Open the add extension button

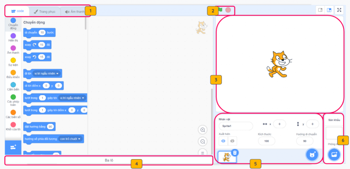[13, 147]
